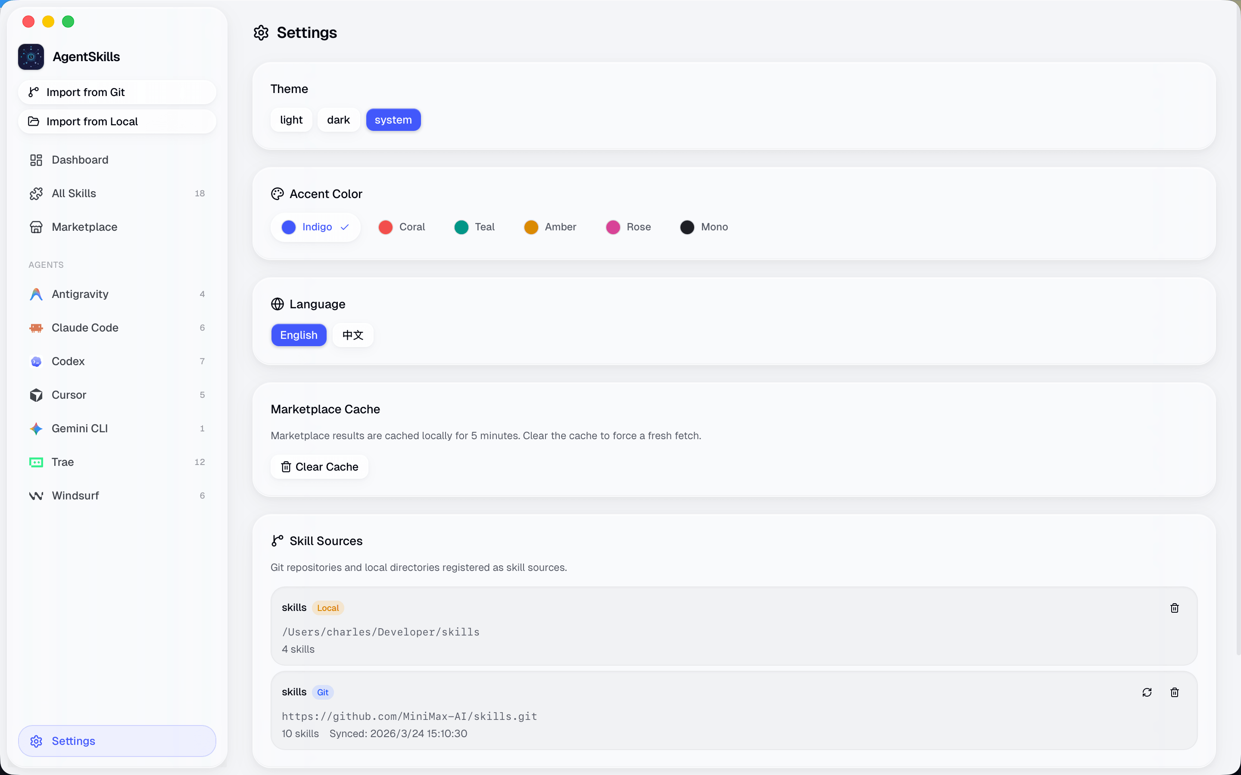The height and width of the screenshot is (775, 1241).
Task: Open the All Skills list
Action: tap(74, 193)
